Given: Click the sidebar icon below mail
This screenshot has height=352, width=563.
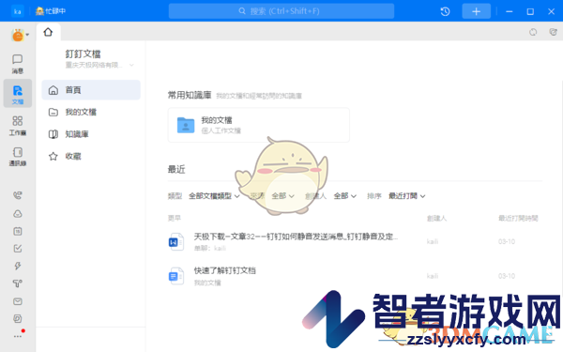Looking at the screenshot, I should (17, 318).
